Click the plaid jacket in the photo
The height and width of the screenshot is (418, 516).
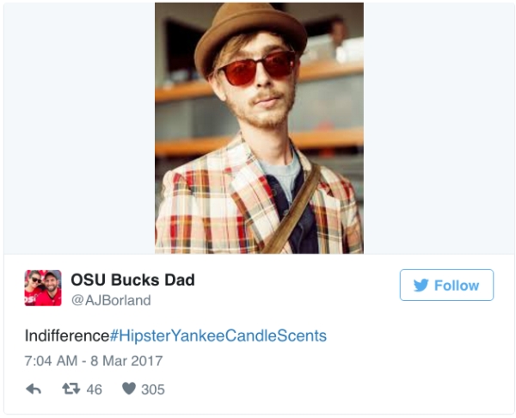pos(206,206)
